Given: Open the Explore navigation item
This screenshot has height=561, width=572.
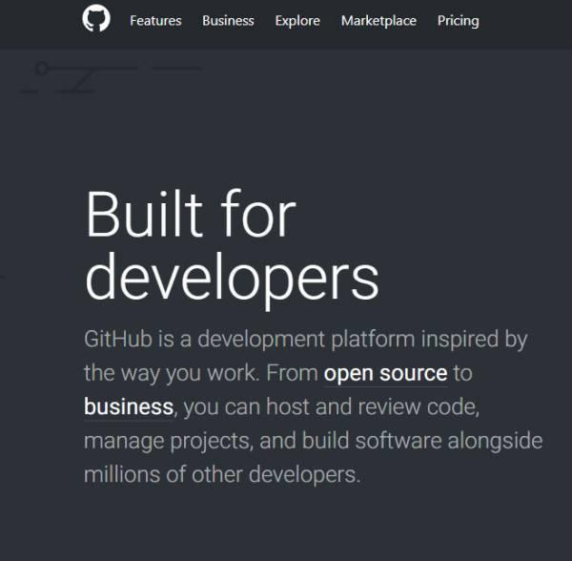Looking at the screenshot, I should click(297, 21).
